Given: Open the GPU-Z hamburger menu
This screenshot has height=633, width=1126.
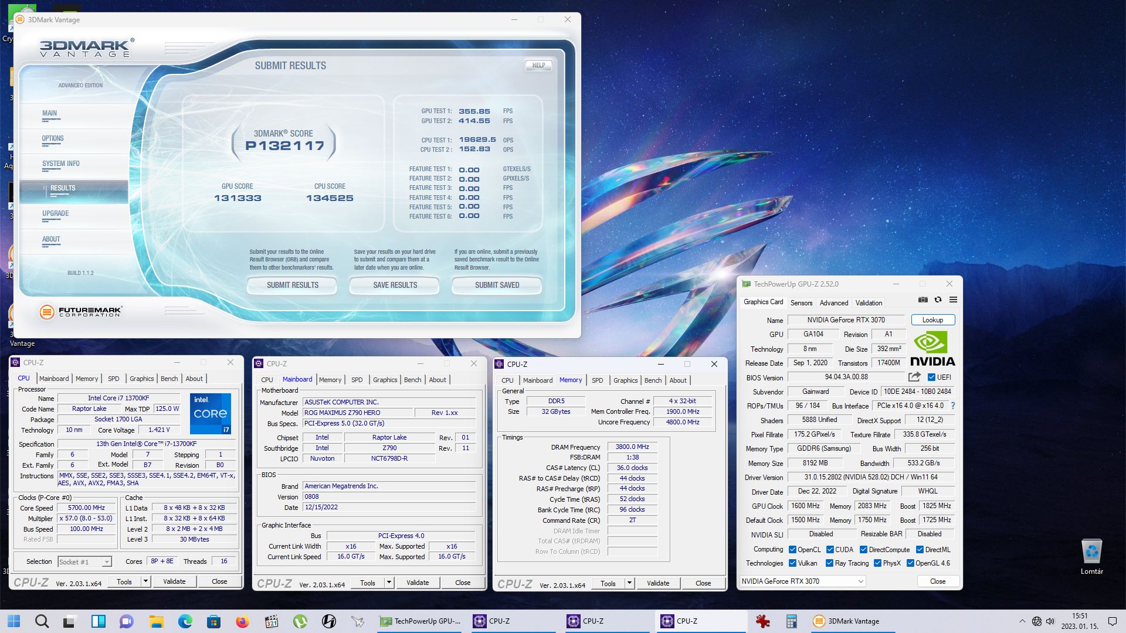Looking at the screenshot, I should coord(953,300).
